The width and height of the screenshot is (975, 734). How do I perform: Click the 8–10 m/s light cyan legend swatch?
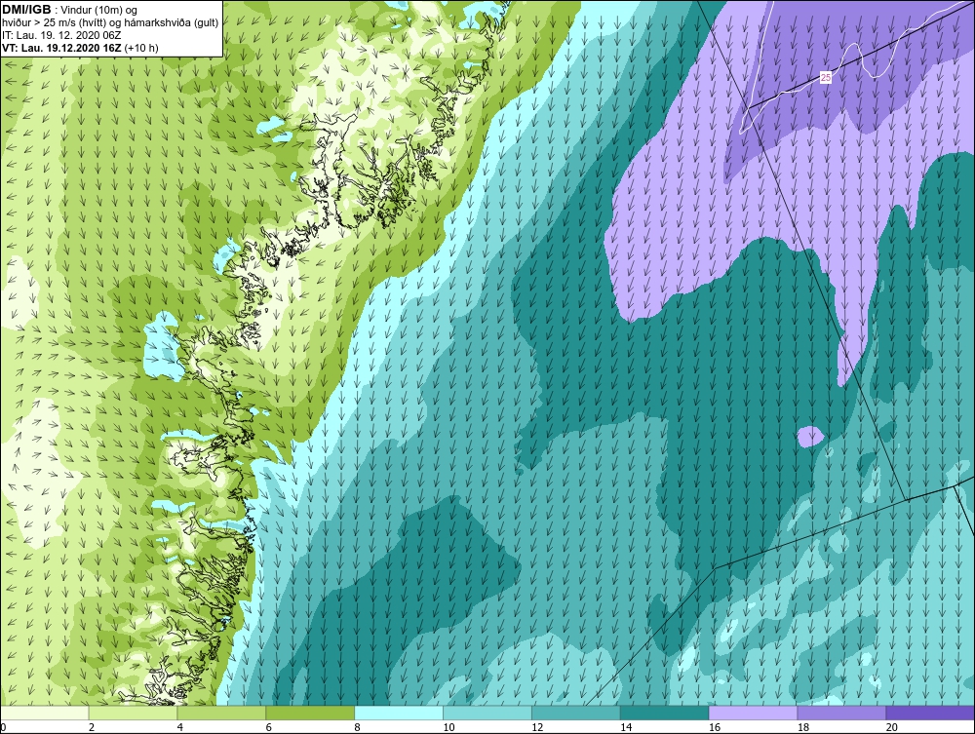399,713
